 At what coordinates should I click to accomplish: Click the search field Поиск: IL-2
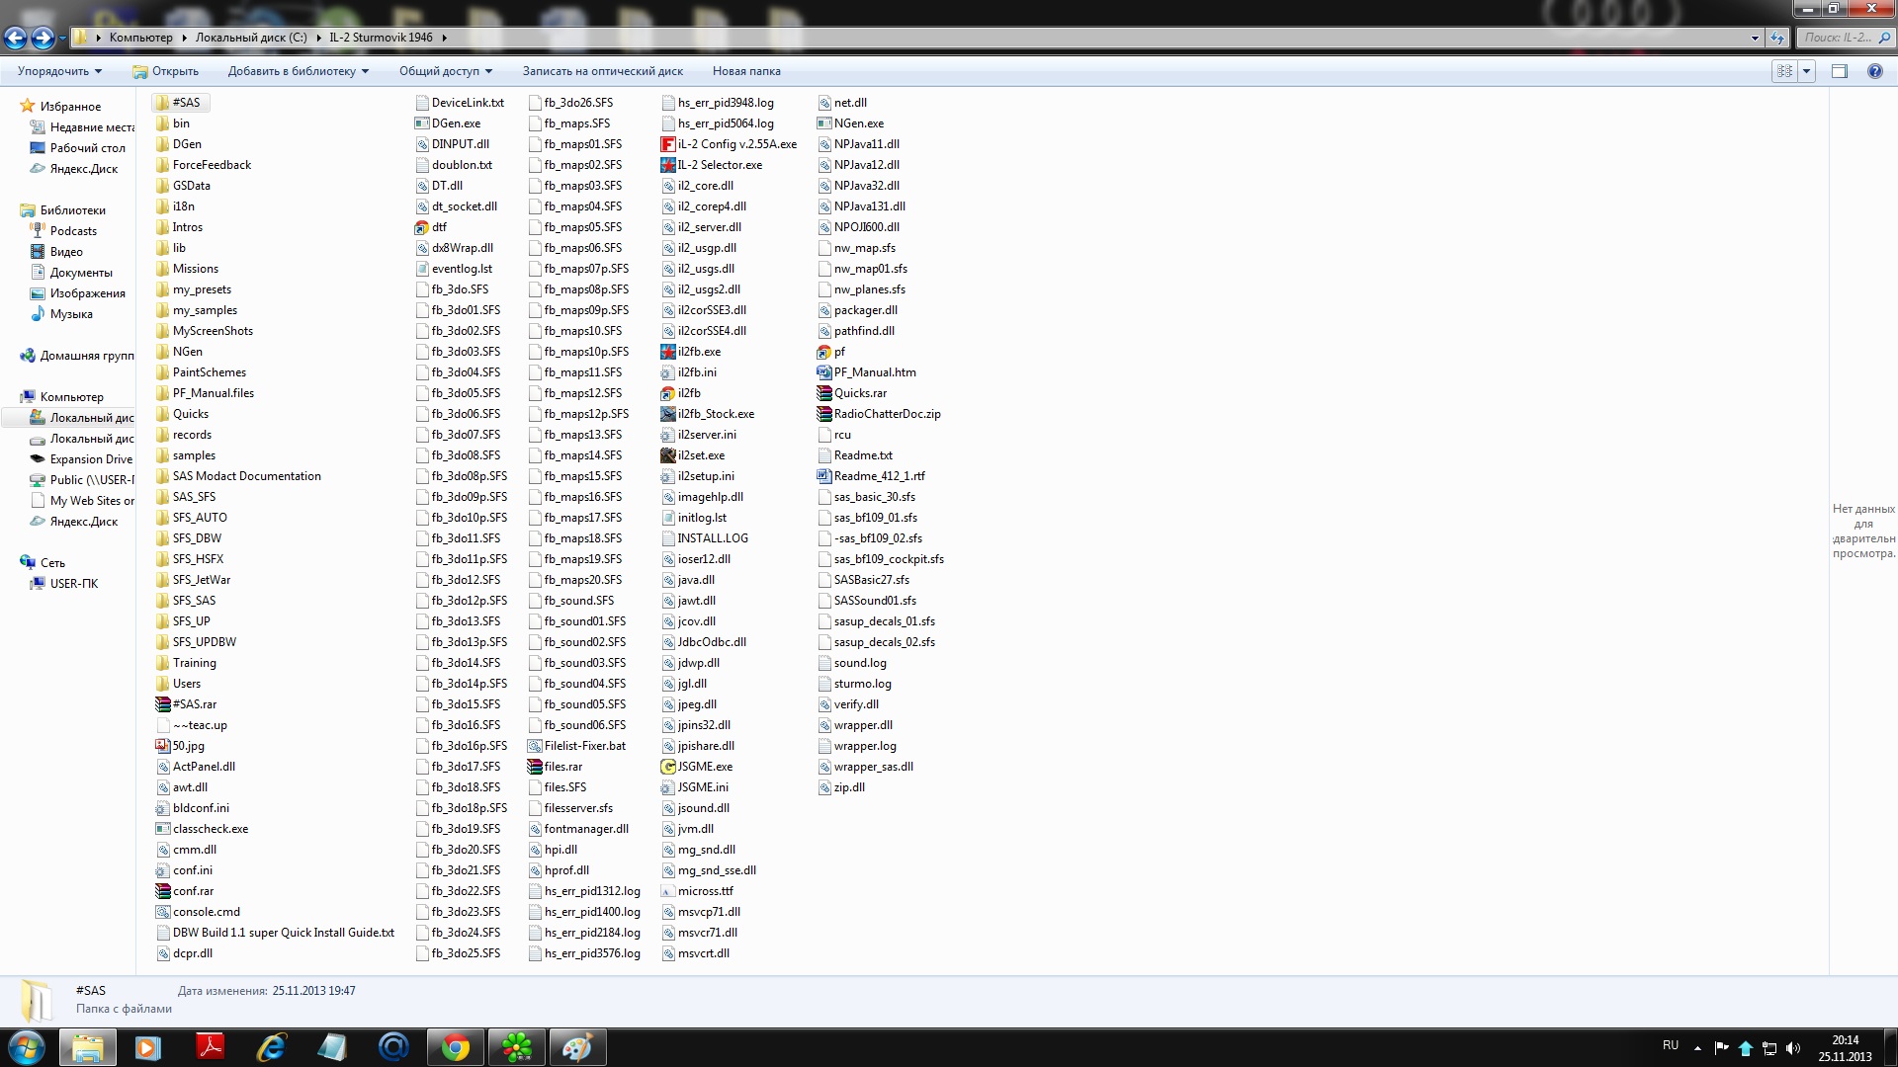click(1837, 38)
